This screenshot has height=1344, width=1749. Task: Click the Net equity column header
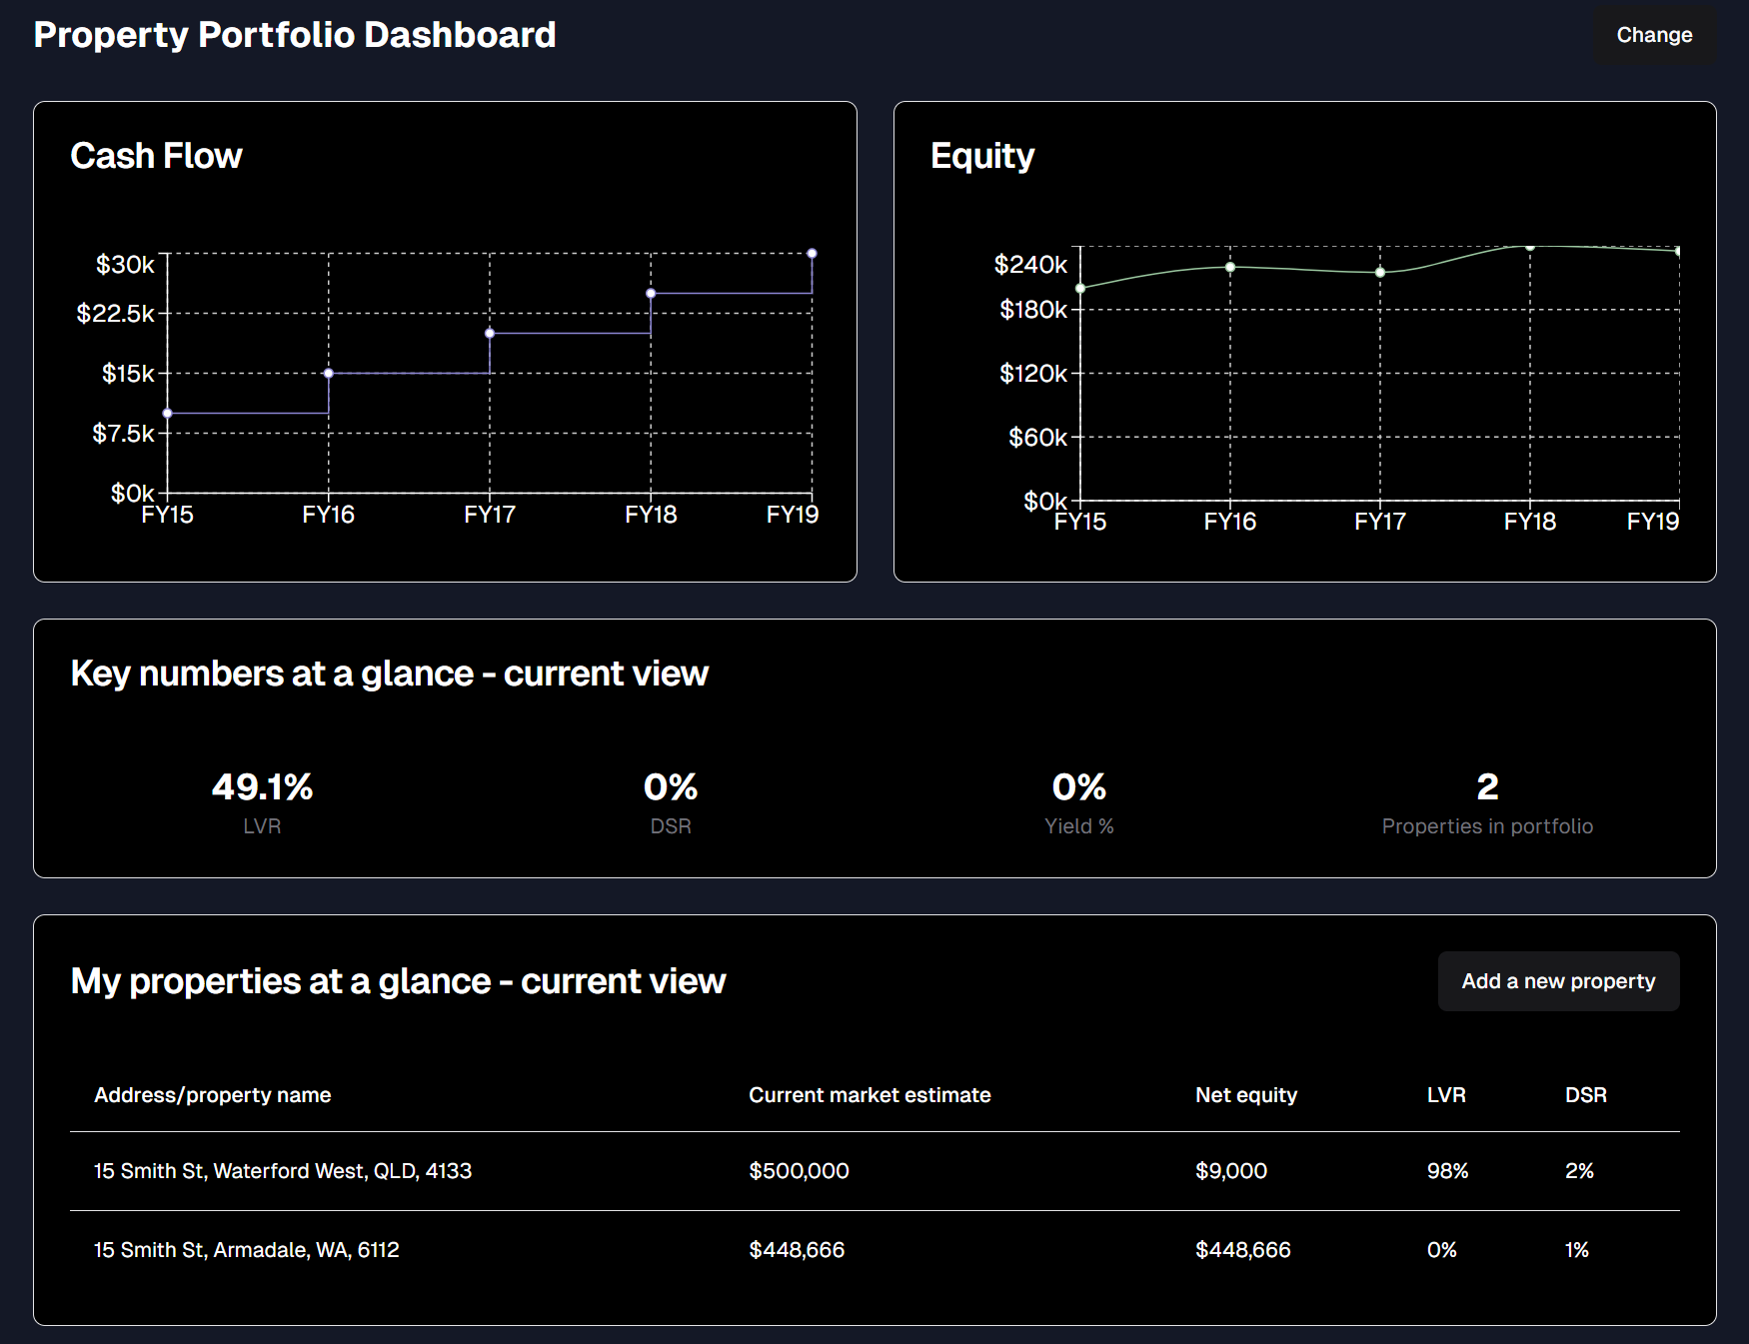[x=1245, y=1094]
